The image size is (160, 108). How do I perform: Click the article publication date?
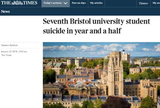point(14,52)
